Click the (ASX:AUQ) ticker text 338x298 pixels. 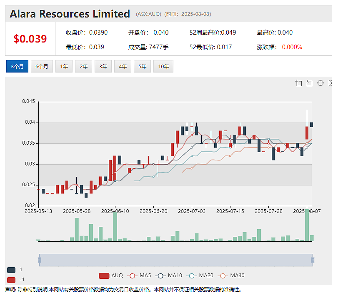[x=148, y=14]
